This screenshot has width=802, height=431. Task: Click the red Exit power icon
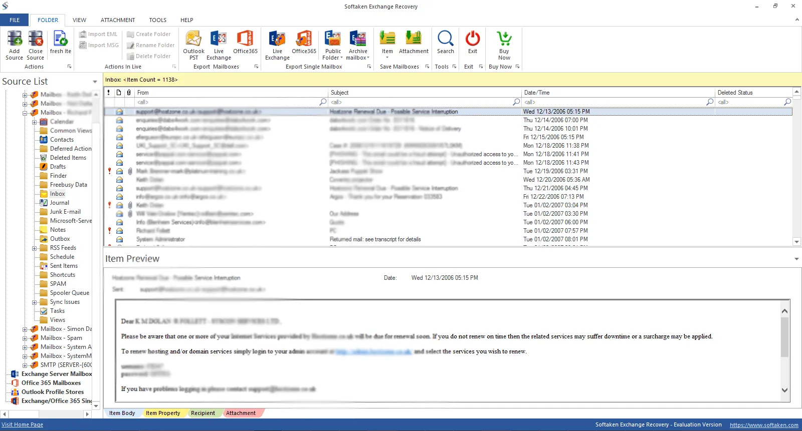coord(473,39)
